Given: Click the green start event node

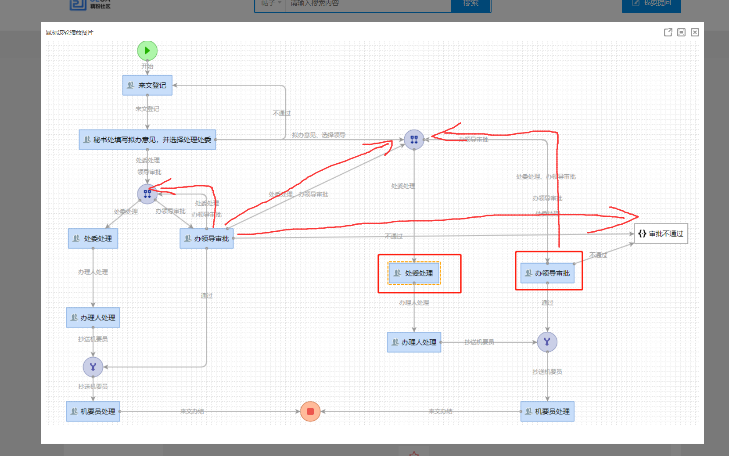Looking at the screenshot, I should coord(147,50).
